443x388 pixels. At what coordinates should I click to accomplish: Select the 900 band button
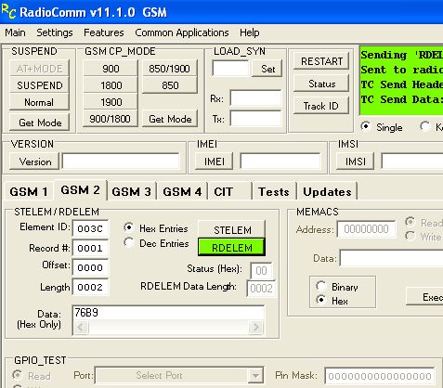[111, 69]
